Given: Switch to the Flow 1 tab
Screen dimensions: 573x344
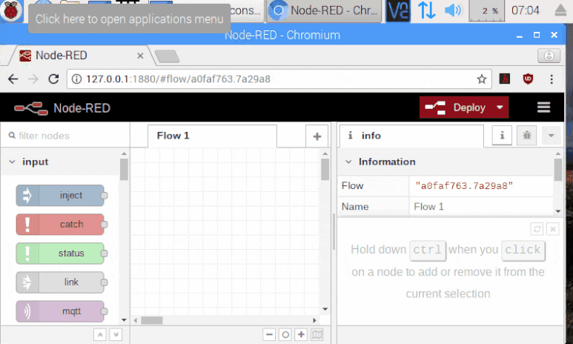Looking at the screenshot, I should point(173,136).
